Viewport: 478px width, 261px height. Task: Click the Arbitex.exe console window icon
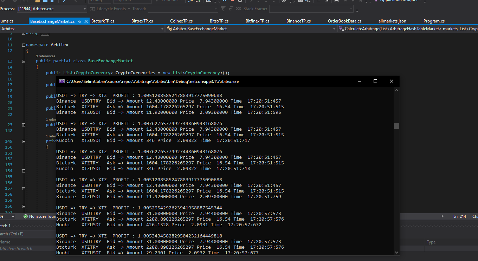pos(62,81)
